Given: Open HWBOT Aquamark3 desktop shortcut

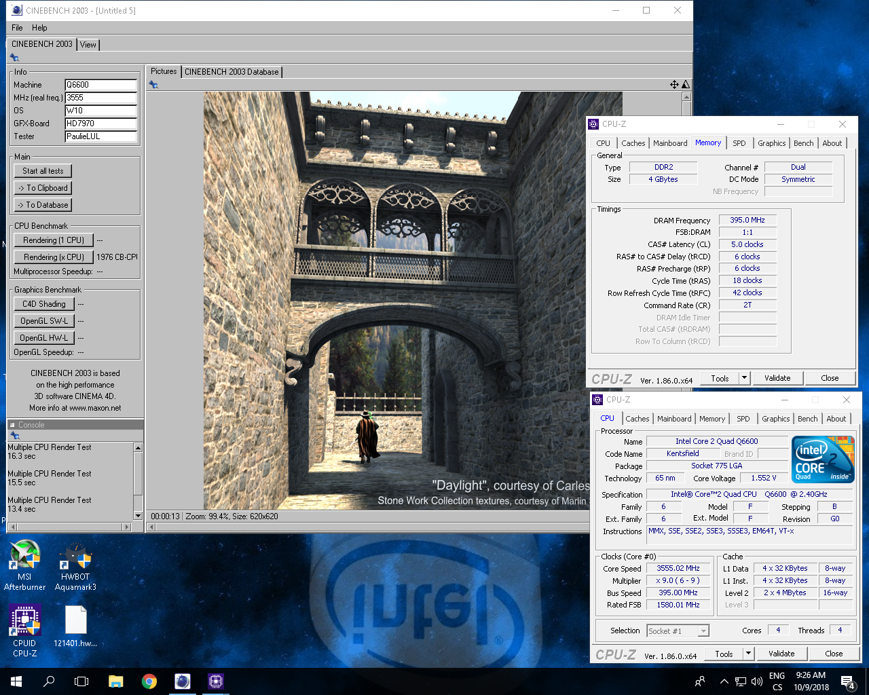Looking at the screenshot, I should point(75,565).
